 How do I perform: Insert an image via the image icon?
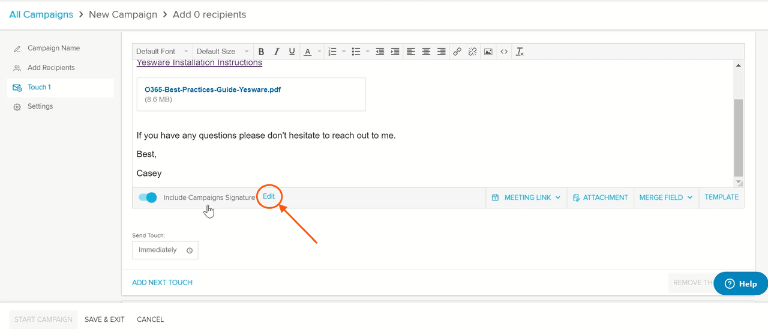click(x=488, y=52)
